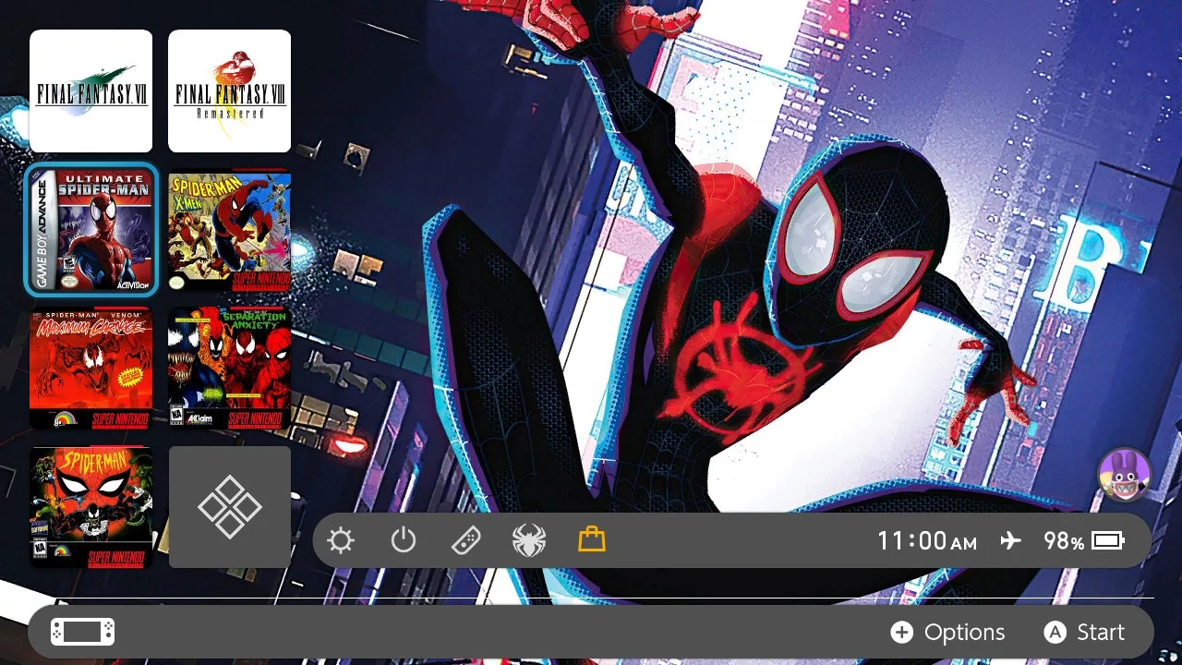The height and width of the screenshot is (665, 1182).
Task: Click the Switch console icon in footer
Action: [83, 632]
